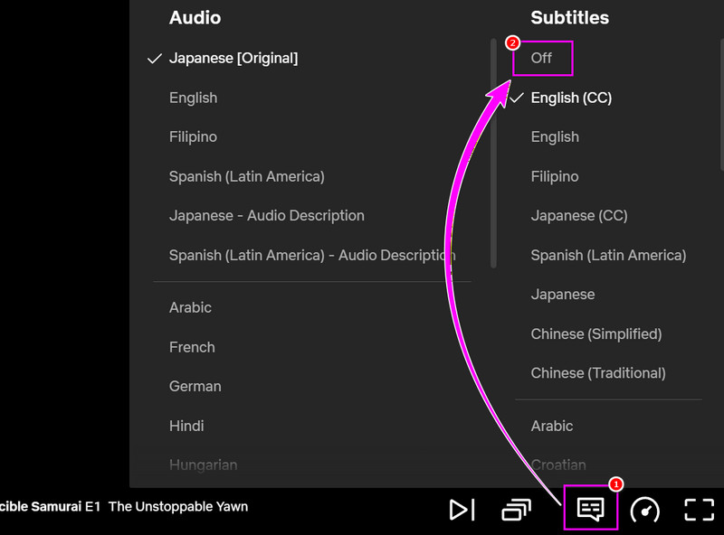
Task: Open the Episodes list icon
Action: pos(517,509)
